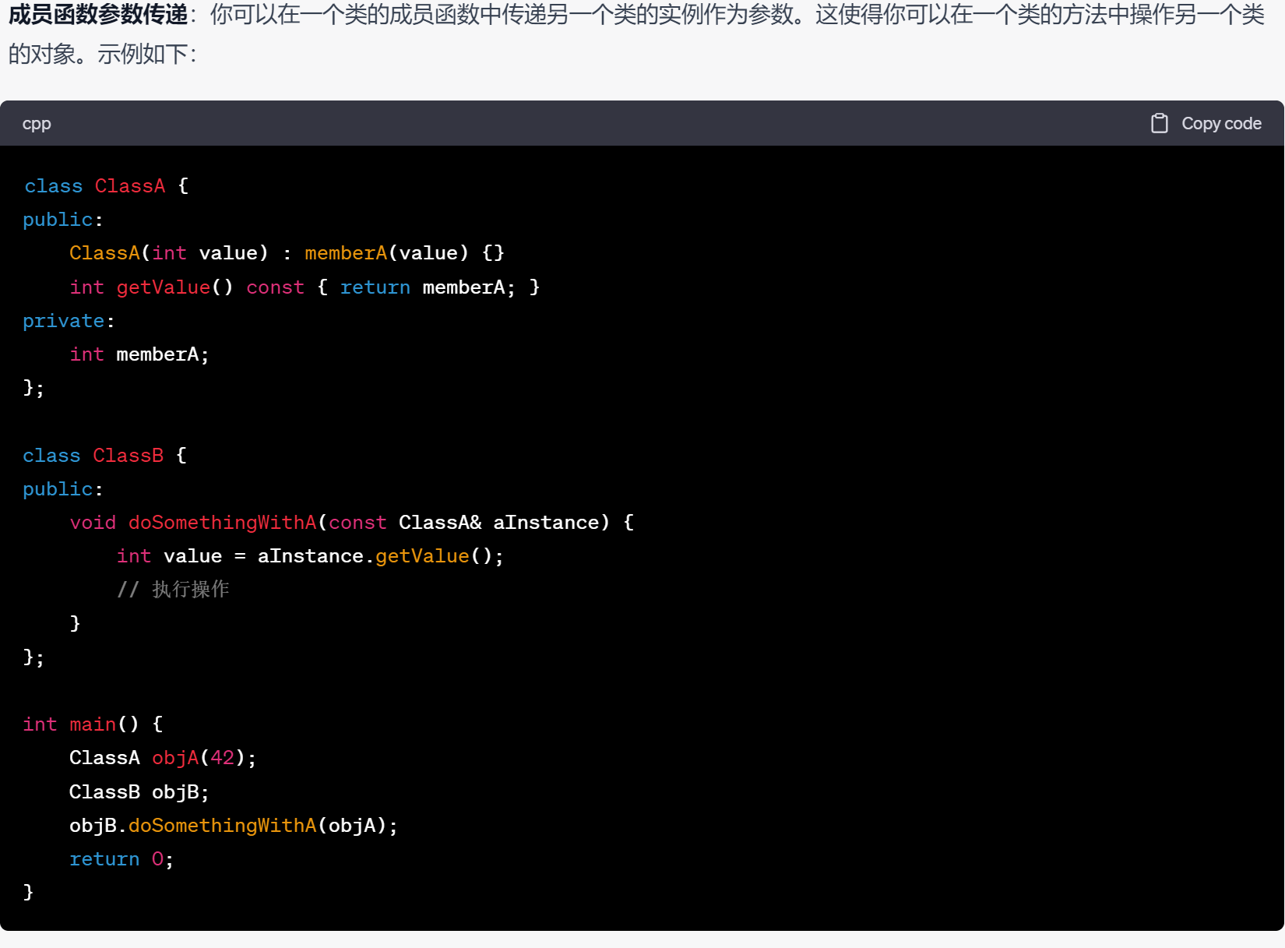Click the line "class ClassA {"
The image size is (1285, 948).
point(106,186)
